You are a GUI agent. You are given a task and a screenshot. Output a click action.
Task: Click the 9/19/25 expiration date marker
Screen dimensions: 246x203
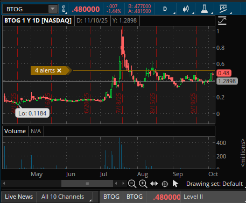pyautogui.click(x=193, y=103)
